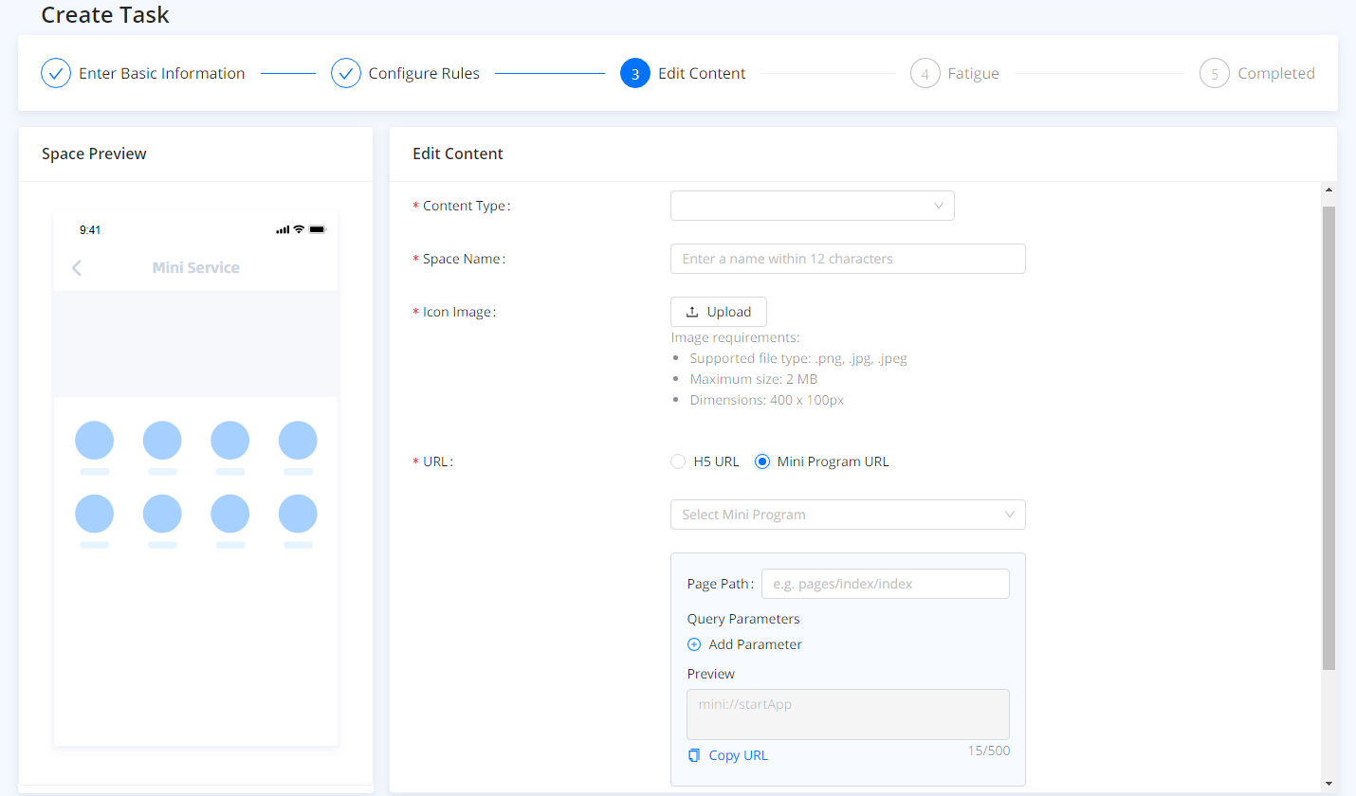
Task: Focus the Space Name input field
Action: coord(847,259)
